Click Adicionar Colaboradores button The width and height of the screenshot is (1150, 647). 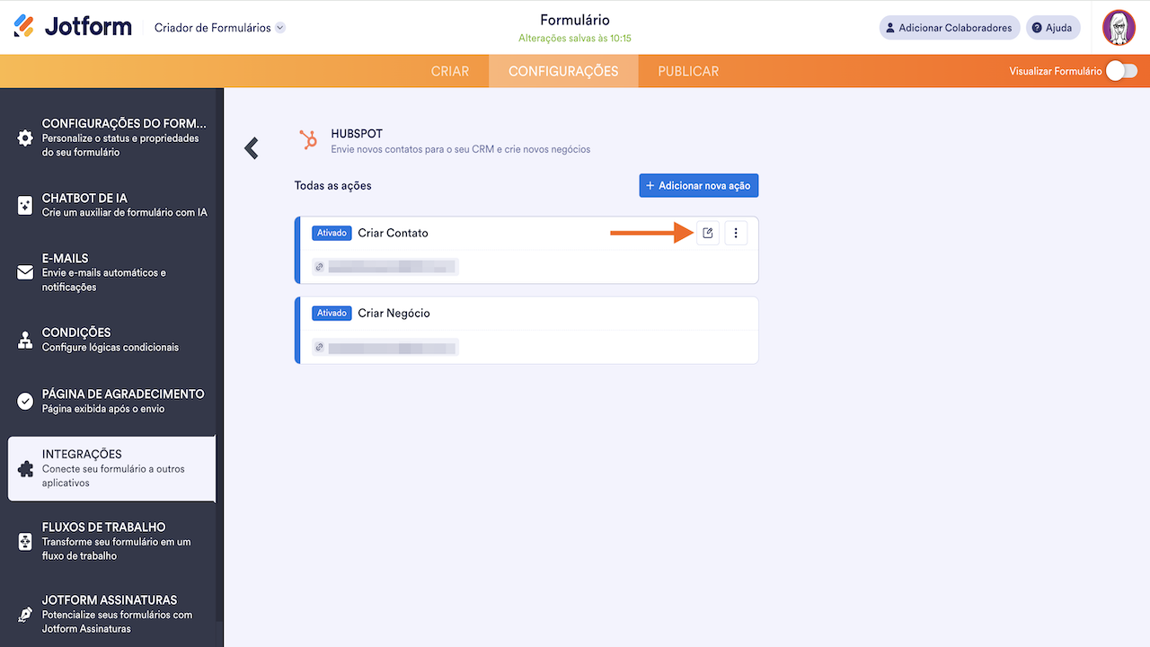click(950, 28)
